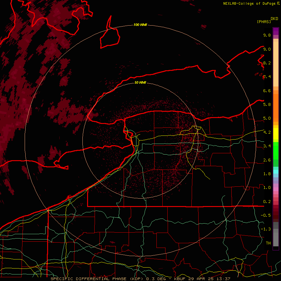Viewport: 281px width, 281px height.
Task: Click the 100 NMI range ring label
Action: (x=140, y=25)
